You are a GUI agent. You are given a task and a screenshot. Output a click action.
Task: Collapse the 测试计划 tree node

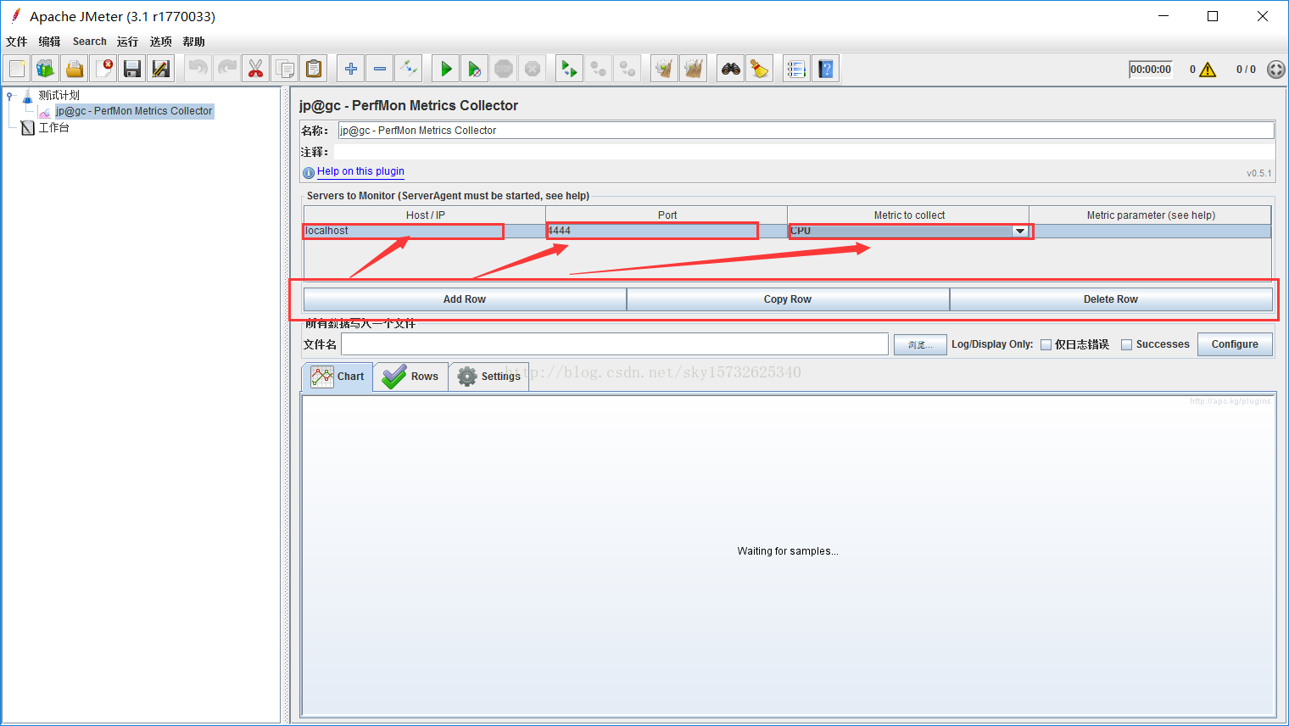click(10, 96)
